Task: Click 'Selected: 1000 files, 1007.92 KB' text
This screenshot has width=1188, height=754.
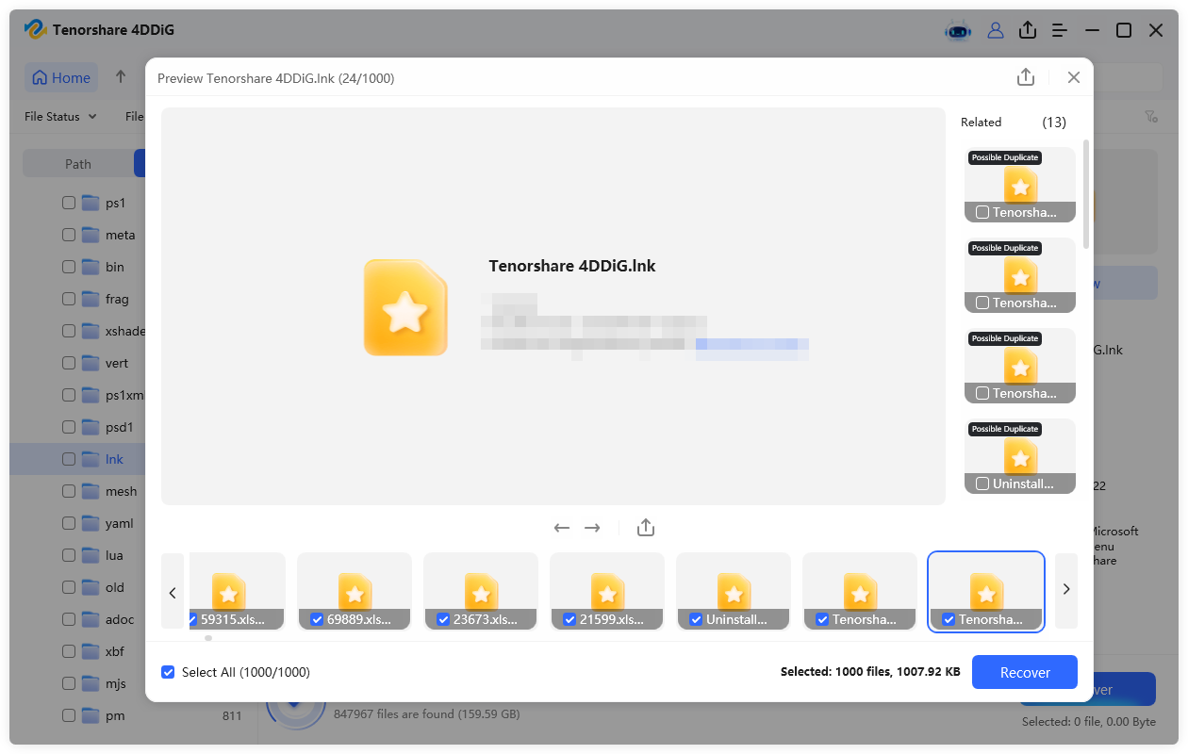Action: click(870, 672)
